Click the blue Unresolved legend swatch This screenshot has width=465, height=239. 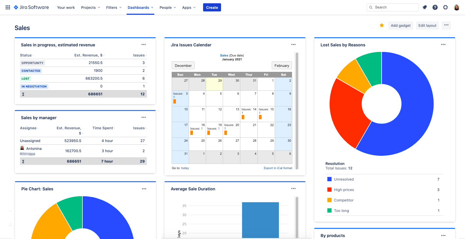(x=329, y=179)
